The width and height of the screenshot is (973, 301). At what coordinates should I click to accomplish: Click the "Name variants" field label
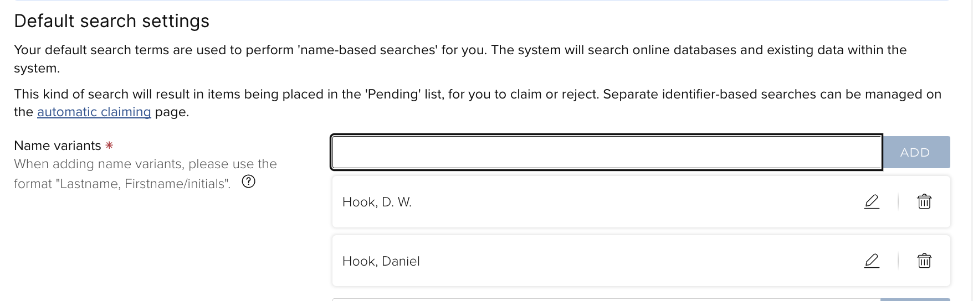58,146
